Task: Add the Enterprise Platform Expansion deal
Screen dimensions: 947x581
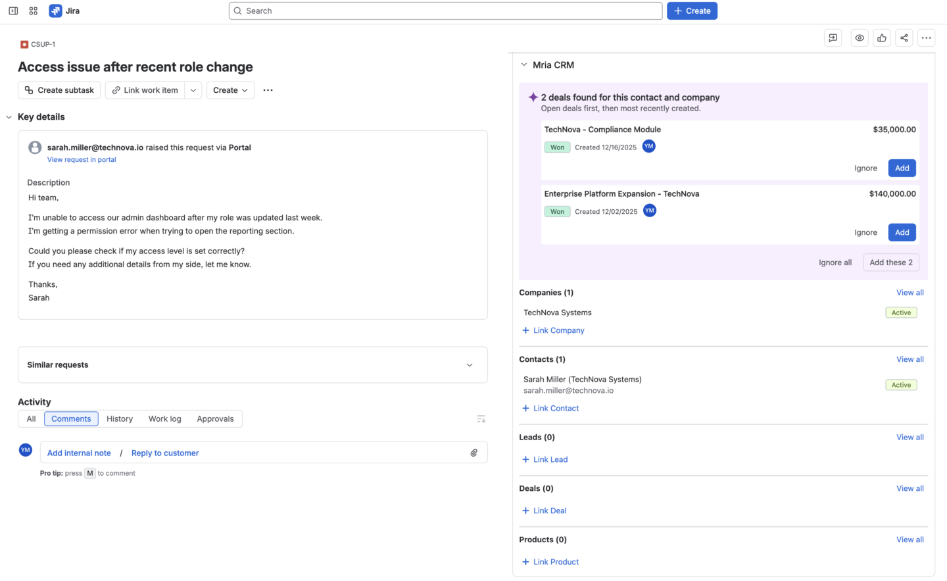Action: point(902,233)
